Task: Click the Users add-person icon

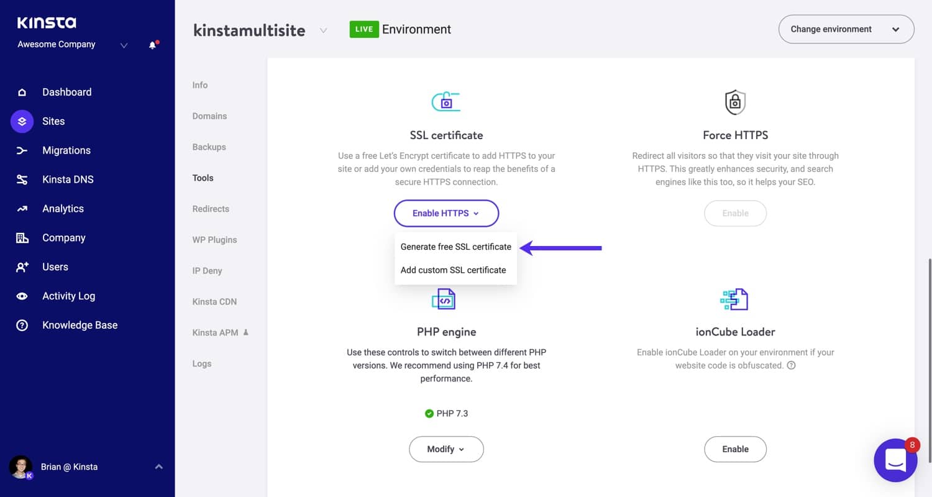Action: pos(22,267)
